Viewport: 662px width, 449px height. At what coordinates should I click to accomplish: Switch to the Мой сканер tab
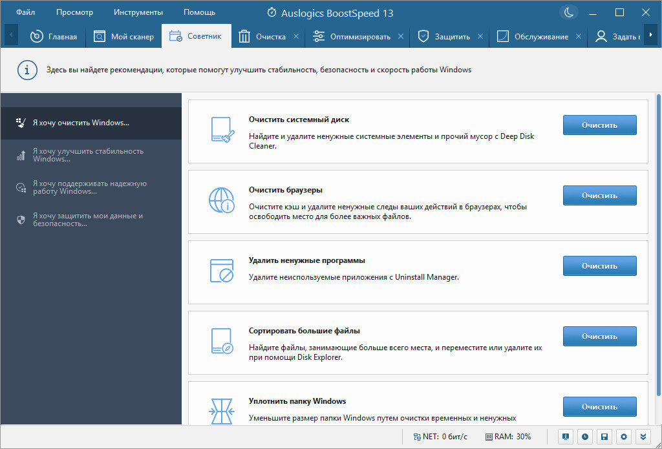(123, 37)
